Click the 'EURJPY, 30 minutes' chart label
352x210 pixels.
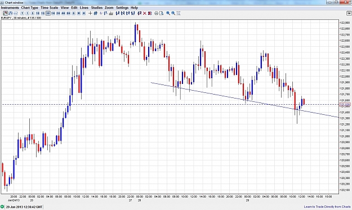[x=21, y=17]
